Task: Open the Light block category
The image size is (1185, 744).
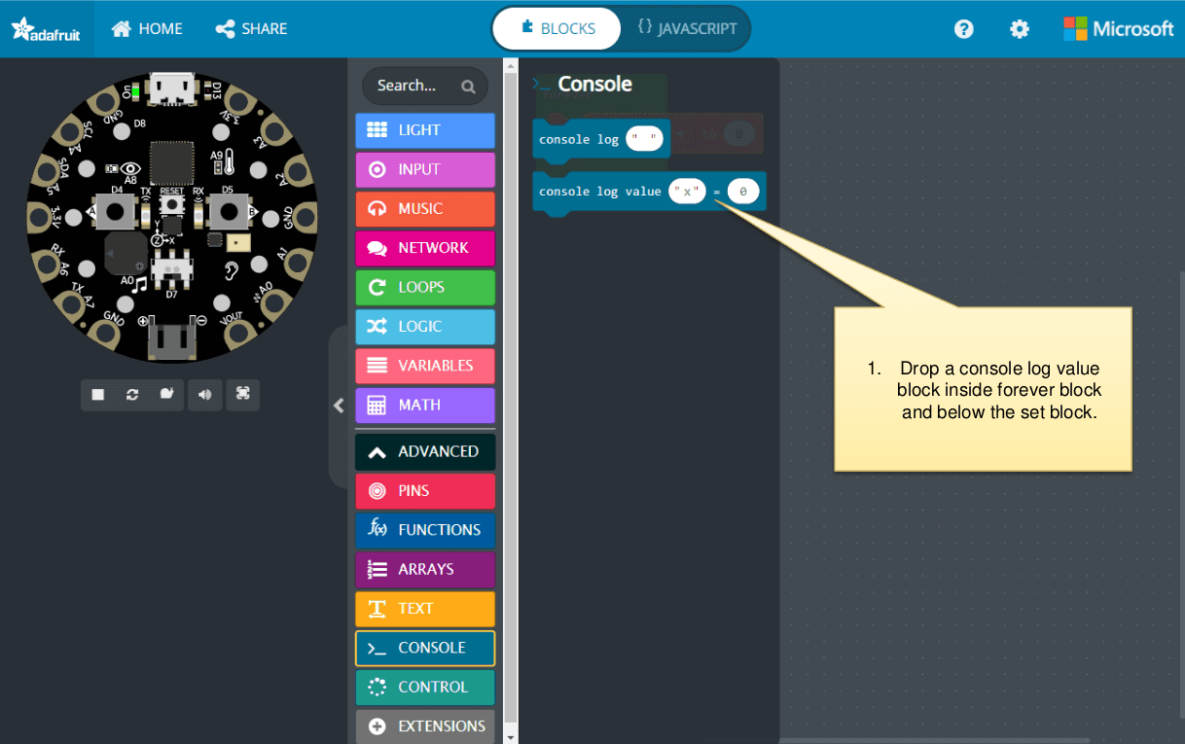Action: pyautogui.click(x=425, y=130)
